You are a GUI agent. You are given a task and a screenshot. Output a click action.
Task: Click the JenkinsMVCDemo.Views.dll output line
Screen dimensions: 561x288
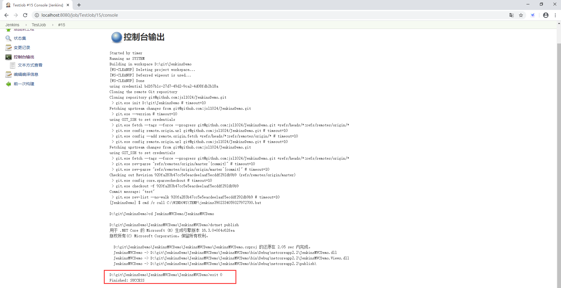(x=231, y=258)
